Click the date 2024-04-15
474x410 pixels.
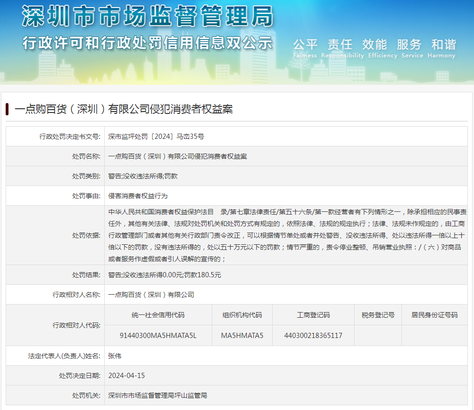click(x=126, y=376)
